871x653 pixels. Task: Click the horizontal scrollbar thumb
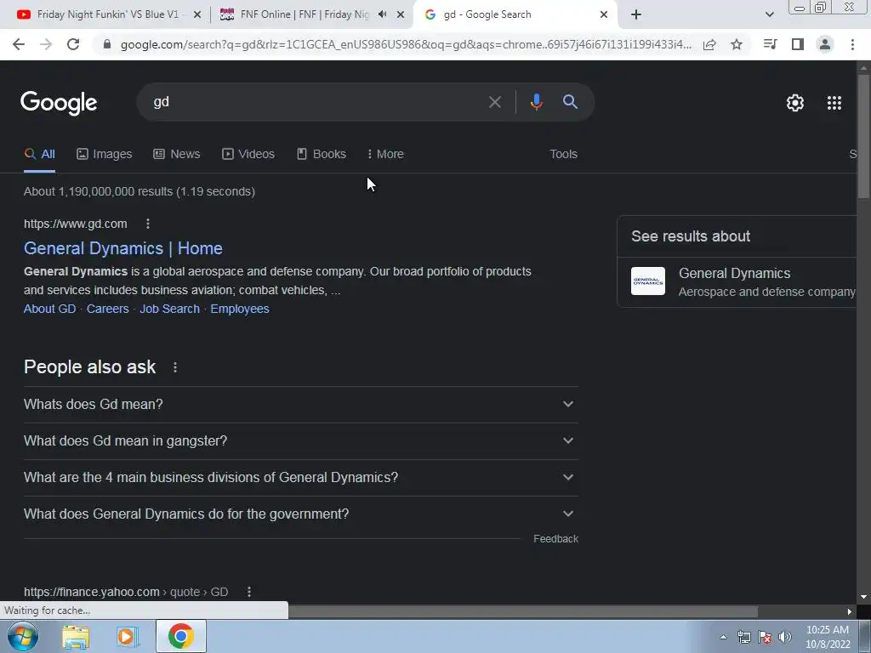[522, 612]
